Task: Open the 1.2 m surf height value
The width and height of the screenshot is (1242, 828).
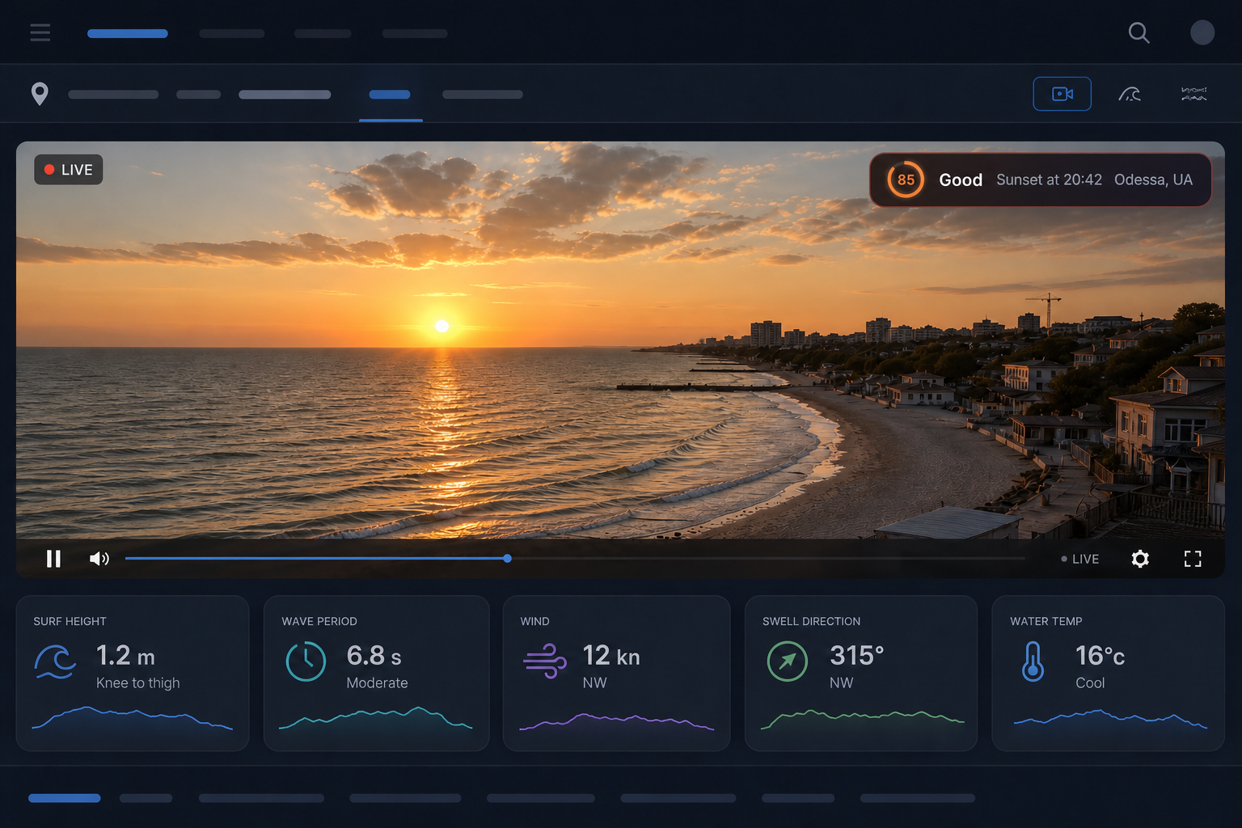Action: click(x=125, y=655)
